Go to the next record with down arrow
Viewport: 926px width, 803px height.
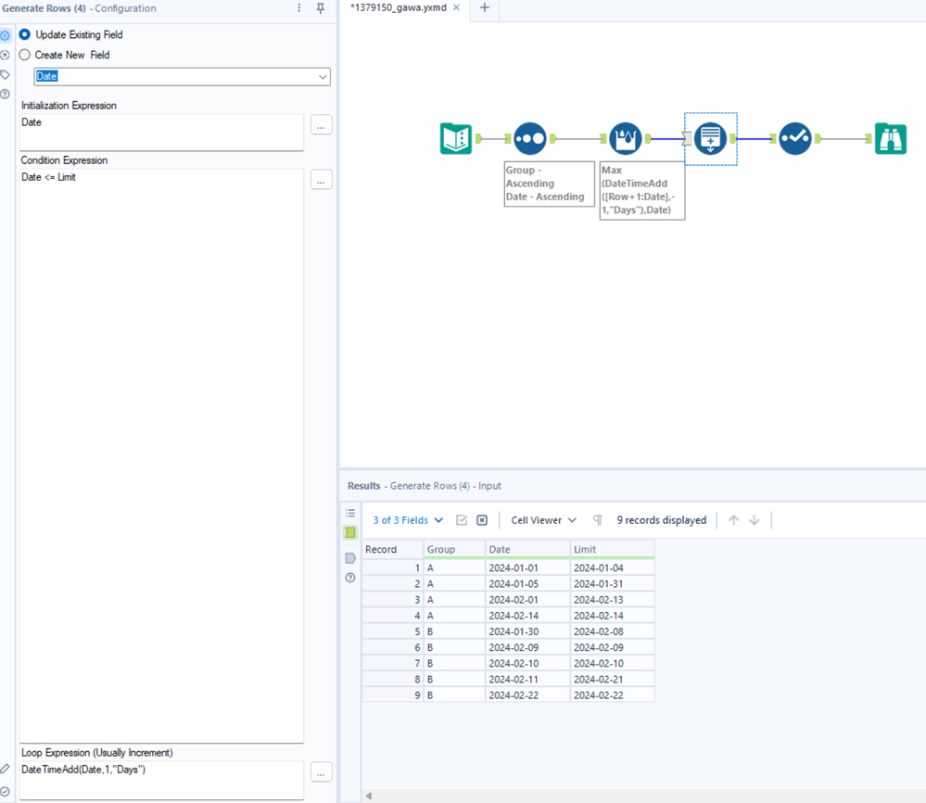pyautogui.click(x=755, y=520)
